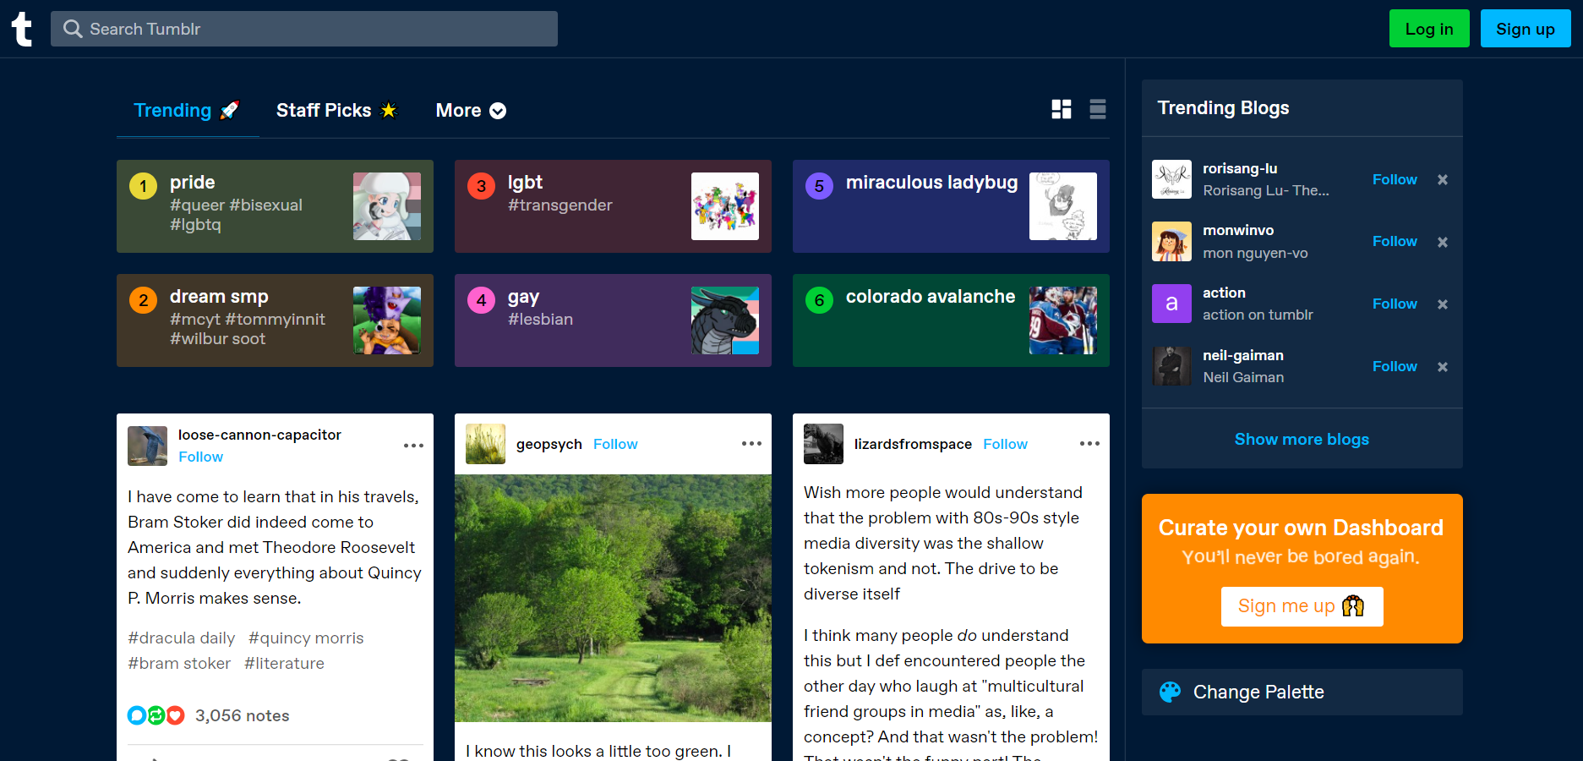Open the lgbt trending tag

tap(613, 206)
